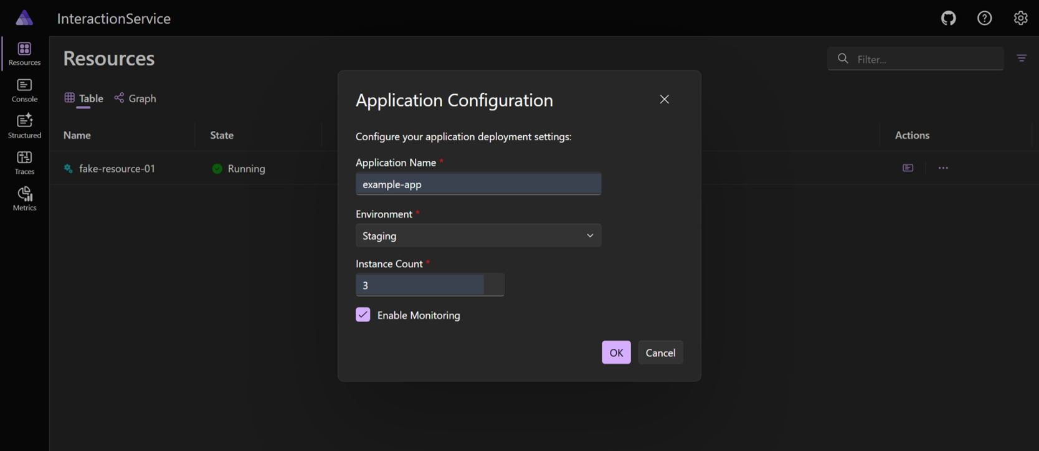Image resolution: width=1039 pixels, height=451 pixels.
Task: Switch to the Table view tab
Action: (x=83, y=98)
